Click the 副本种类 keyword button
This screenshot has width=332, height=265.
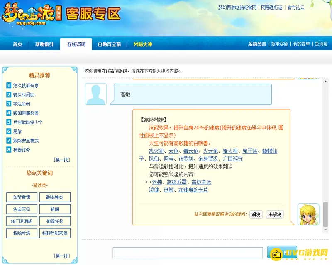tap(55, 197)
